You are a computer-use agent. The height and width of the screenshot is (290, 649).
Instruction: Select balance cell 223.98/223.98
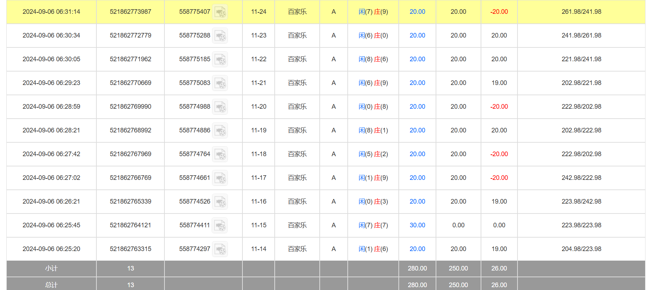pos(581,225)
